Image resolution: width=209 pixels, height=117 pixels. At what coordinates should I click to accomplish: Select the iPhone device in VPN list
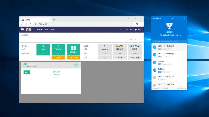pos(169,63)
